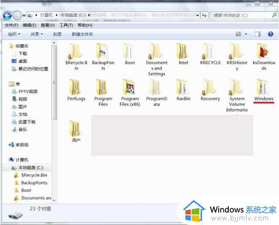The width and height of the screenshot is (279, 225).
Task: Select 下载 under favorites
Action: pyautogui.click(x=23, y=54)
